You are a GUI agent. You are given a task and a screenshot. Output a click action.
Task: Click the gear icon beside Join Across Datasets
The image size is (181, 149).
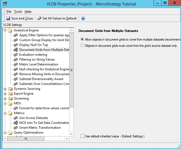coord(16,118)
